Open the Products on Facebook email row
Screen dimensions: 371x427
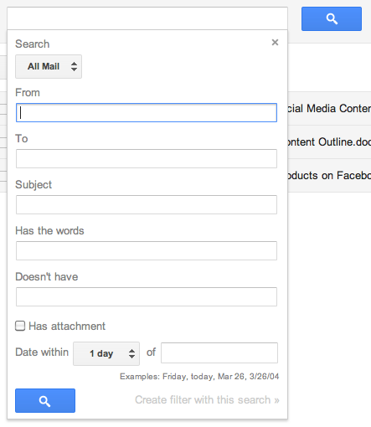pyautogui.click(x=329, y=175)
